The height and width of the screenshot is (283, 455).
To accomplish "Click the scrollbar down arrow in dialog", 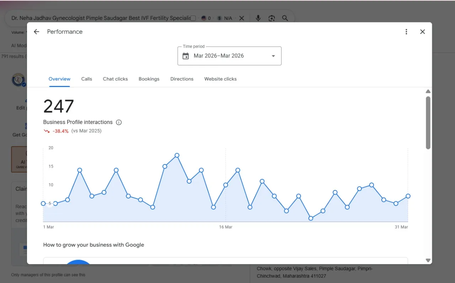I will click(428, 260).
